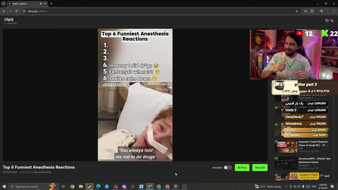Image resolution: width=338 pixels, height=190 pixels.
Task: Open 'SanctuaryRPG - (Classic Text Adventure Game)' entry
Action: (x=314, y=160)
